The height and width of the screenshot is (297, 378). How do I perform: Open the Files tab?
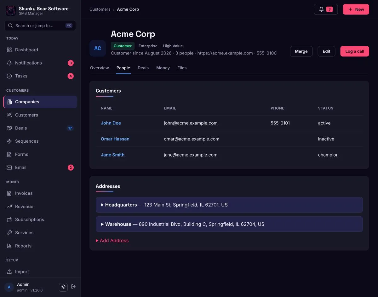pos(182,68)
